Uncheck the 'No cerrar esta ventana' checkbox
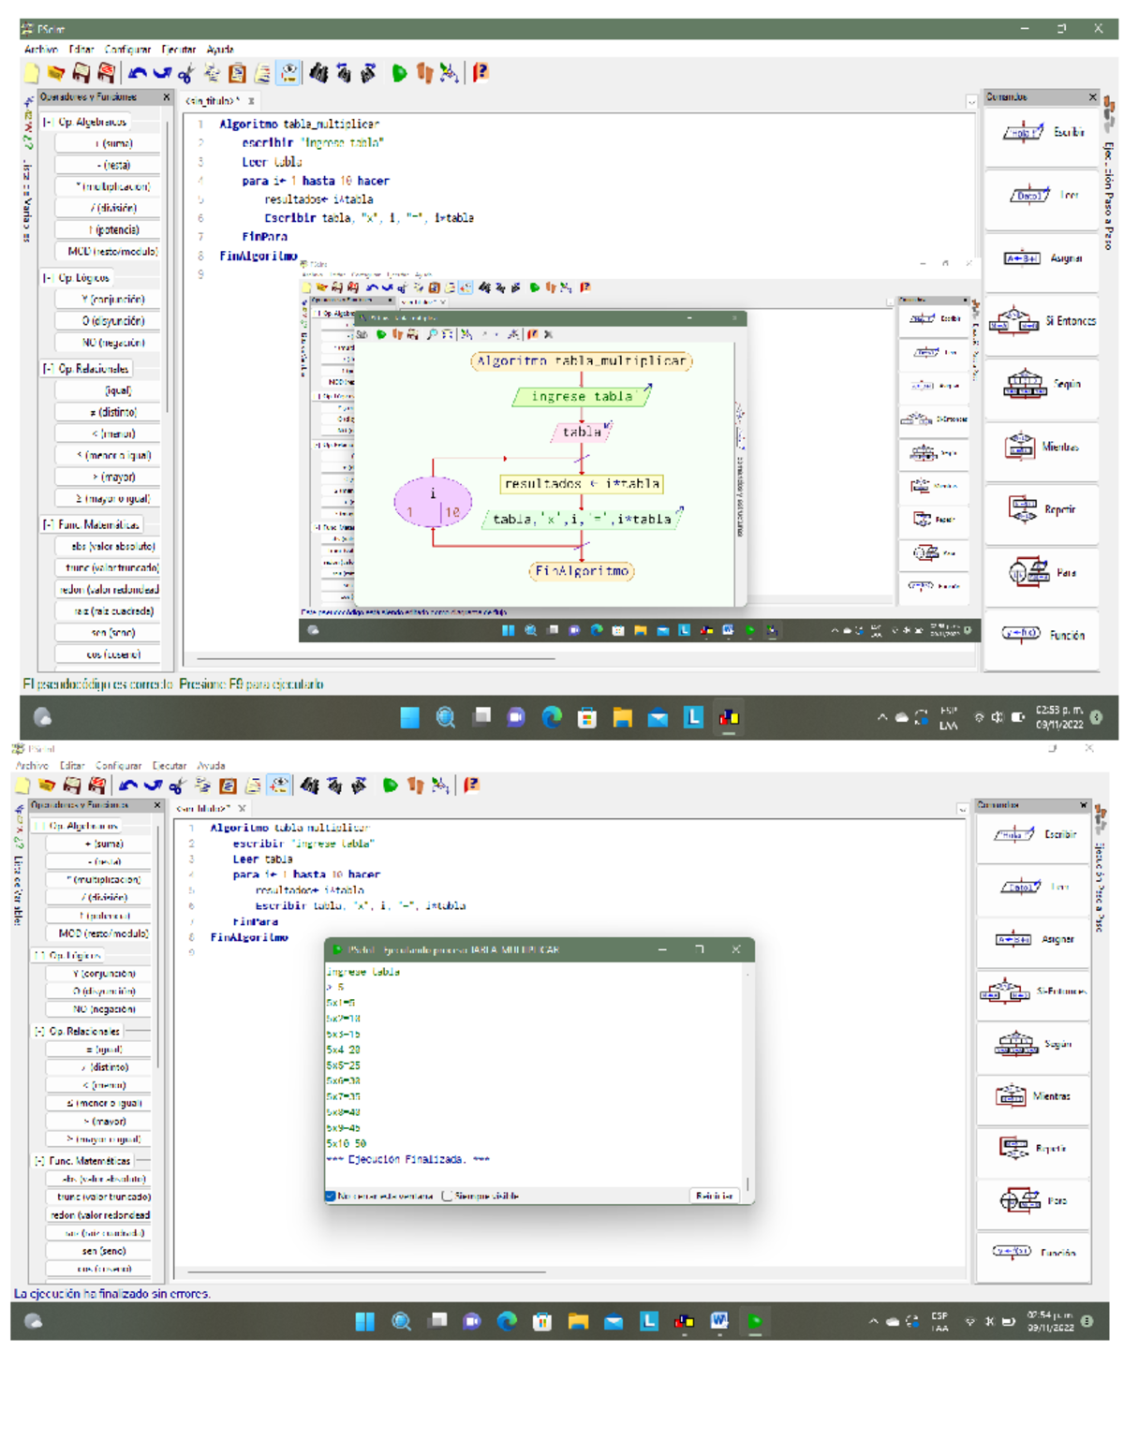 [331, 1196]
